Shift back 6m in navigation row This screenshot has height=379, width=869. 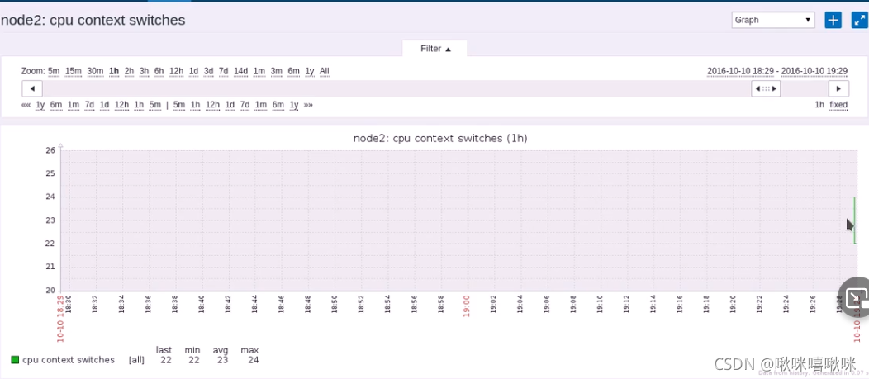click(x=56, y=105)
